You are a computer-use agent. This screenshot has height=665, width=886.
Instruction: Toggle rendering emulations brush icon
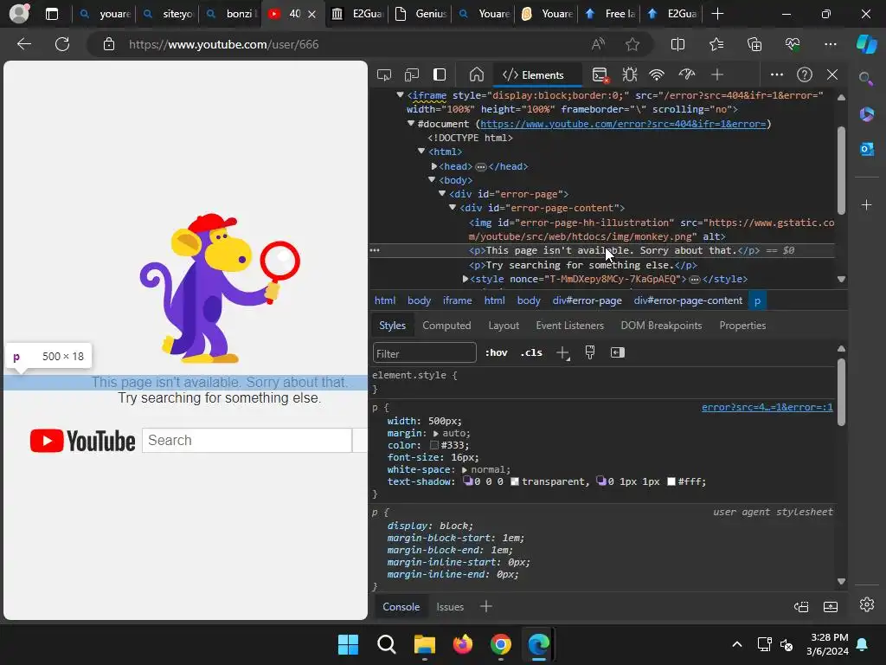pyautogui.click(x=590, y=353)
